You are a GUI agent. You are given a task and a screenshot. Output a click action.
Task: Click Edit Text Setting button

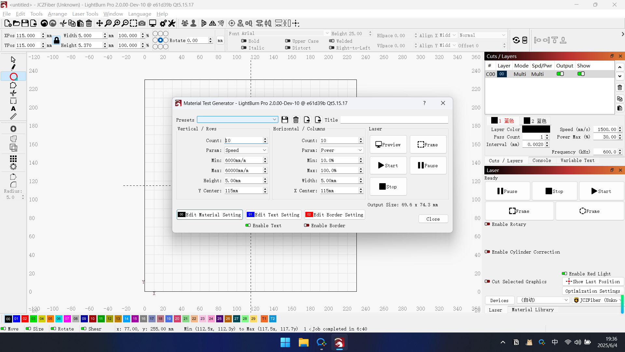point(273,215)
